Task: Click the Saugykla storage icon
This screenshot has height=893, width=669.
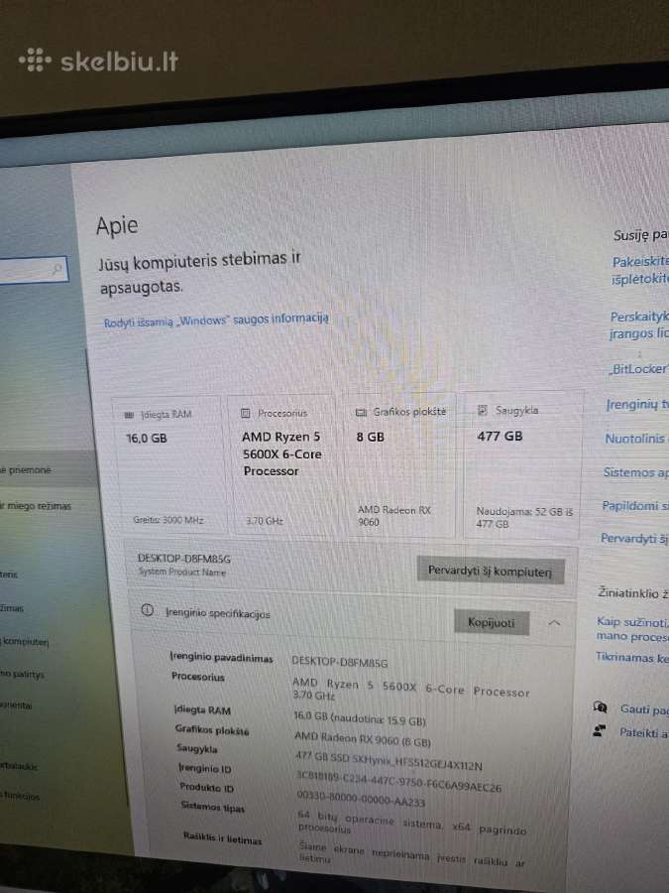Action: click(x=482, y=410)
